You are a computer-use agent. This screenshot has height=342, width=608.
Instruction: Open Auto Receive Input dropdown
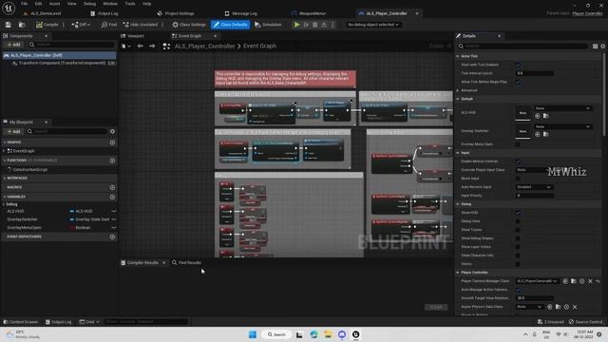point(534,187)
